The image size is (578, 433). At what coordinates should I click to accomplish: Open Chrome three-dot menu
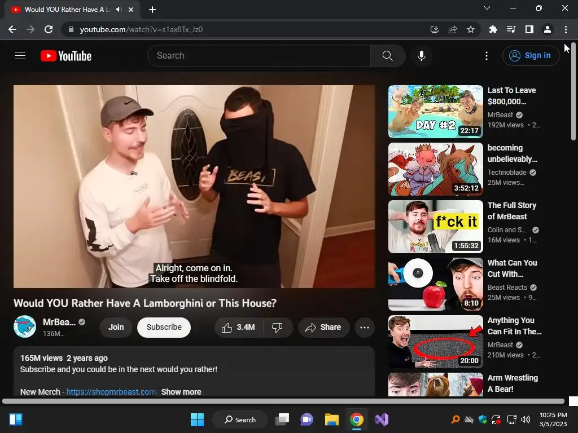tap(566, 29)
